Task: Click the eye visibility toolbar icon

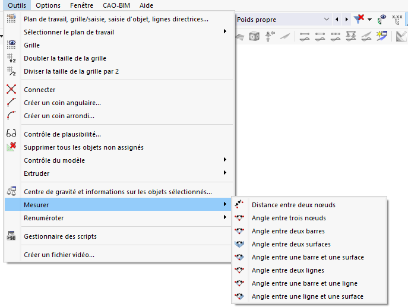Action: (381, 20)
